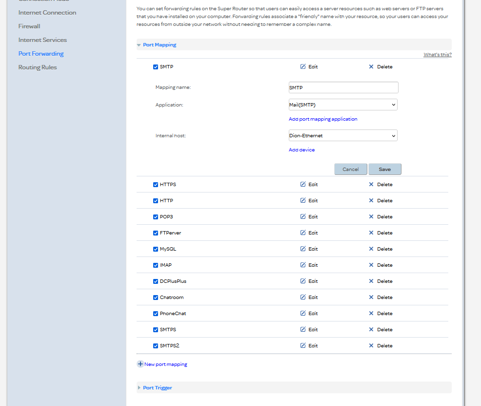Click the Mapping name text field
The image size is (481, 406).
343,87
